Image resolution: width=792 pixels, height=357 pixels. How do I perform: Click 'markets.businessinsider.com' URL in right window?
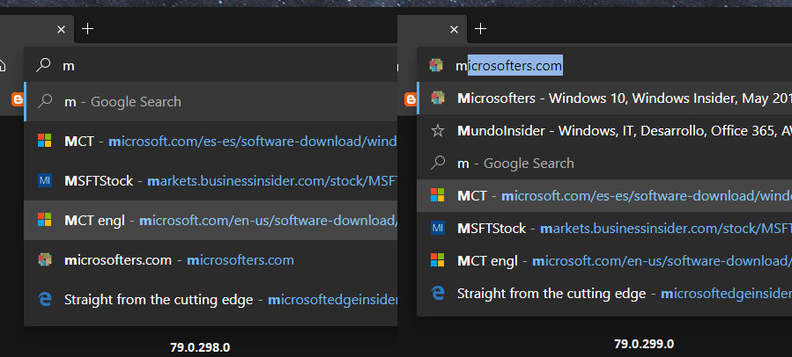tap(666, 229)
